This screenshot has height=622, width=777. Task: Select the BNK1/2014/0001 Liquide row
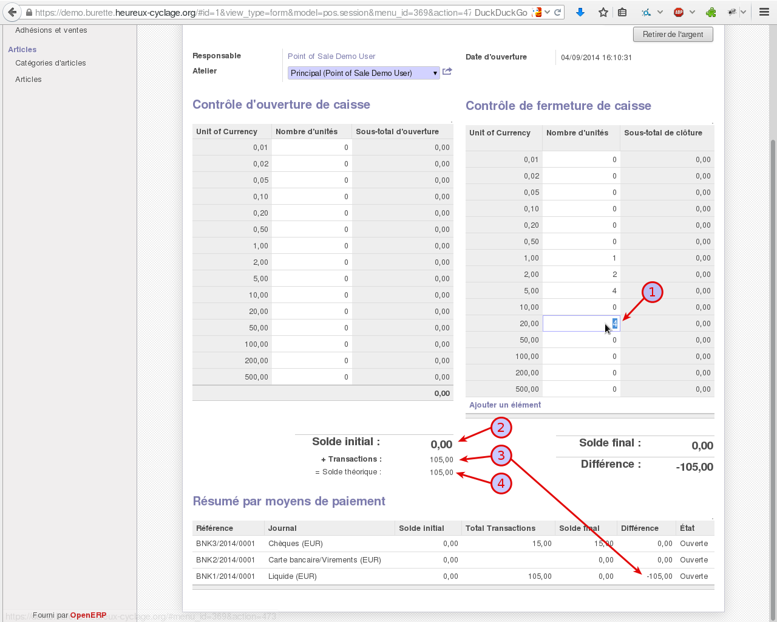[453, 576]
